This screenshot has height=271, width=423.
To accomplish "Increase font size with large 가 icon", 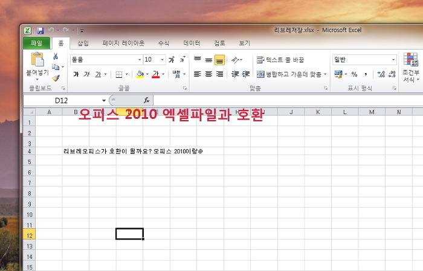I will (171, 60).
